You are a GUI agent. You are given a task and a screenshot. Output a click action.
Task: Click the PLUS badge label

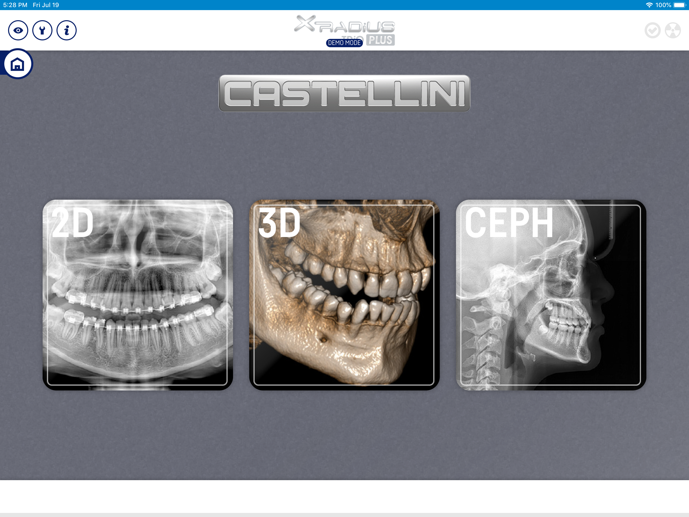tap(380, 40)
